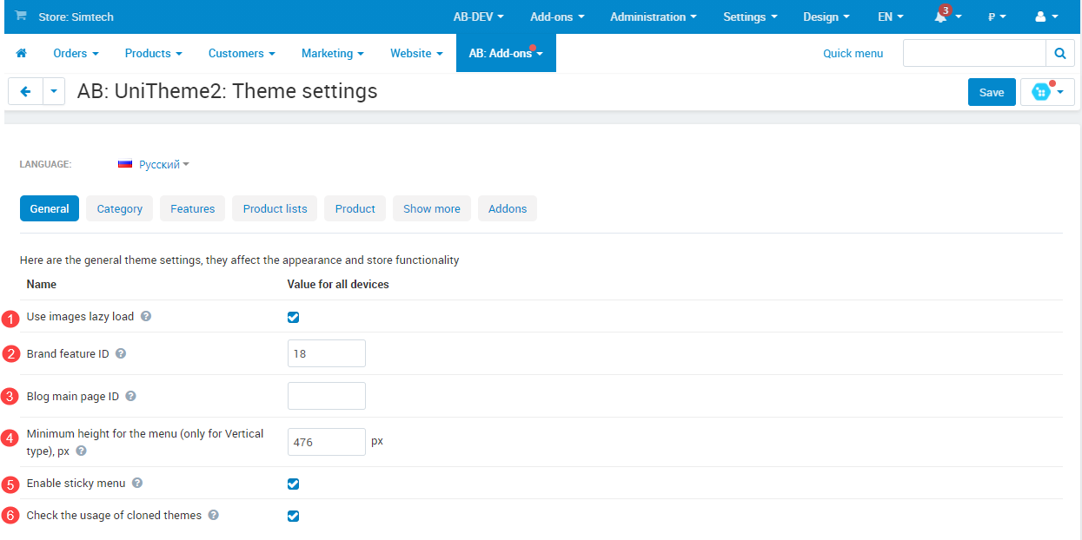Click the shopping cart icon near Store
Viewport: 1082px width, 540px height.
tap(21, 16)
